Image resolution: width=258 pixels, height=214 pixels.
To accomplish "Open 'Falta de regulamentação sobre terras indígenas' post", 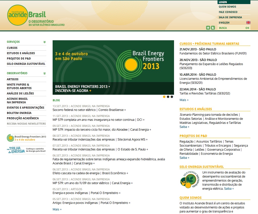I will point(109,161).
